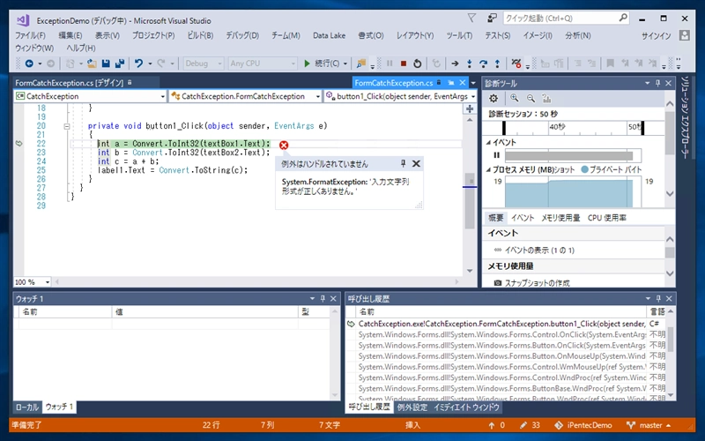
Task: Click the Step Into icon
Action: tap(470, 64)
